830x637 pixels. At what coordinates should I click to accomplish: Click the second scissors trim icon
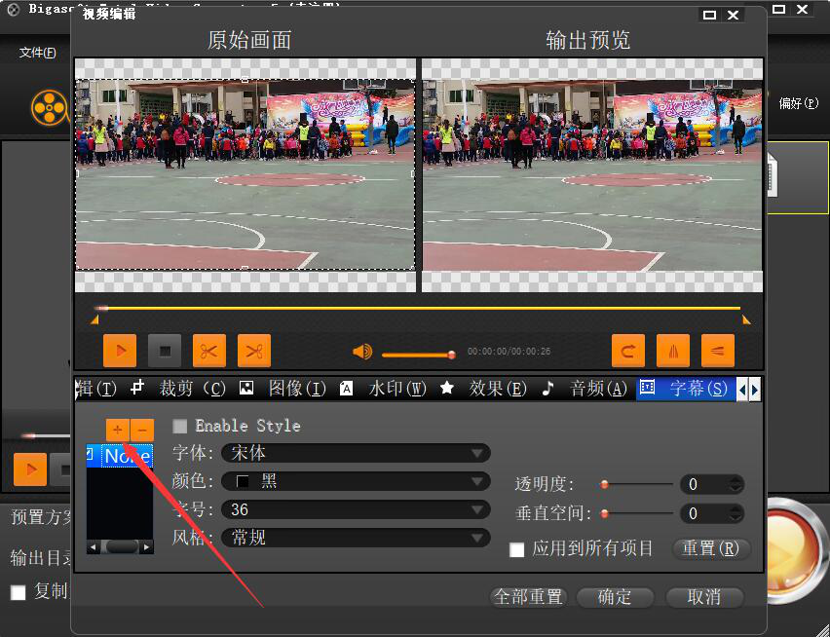254,351
